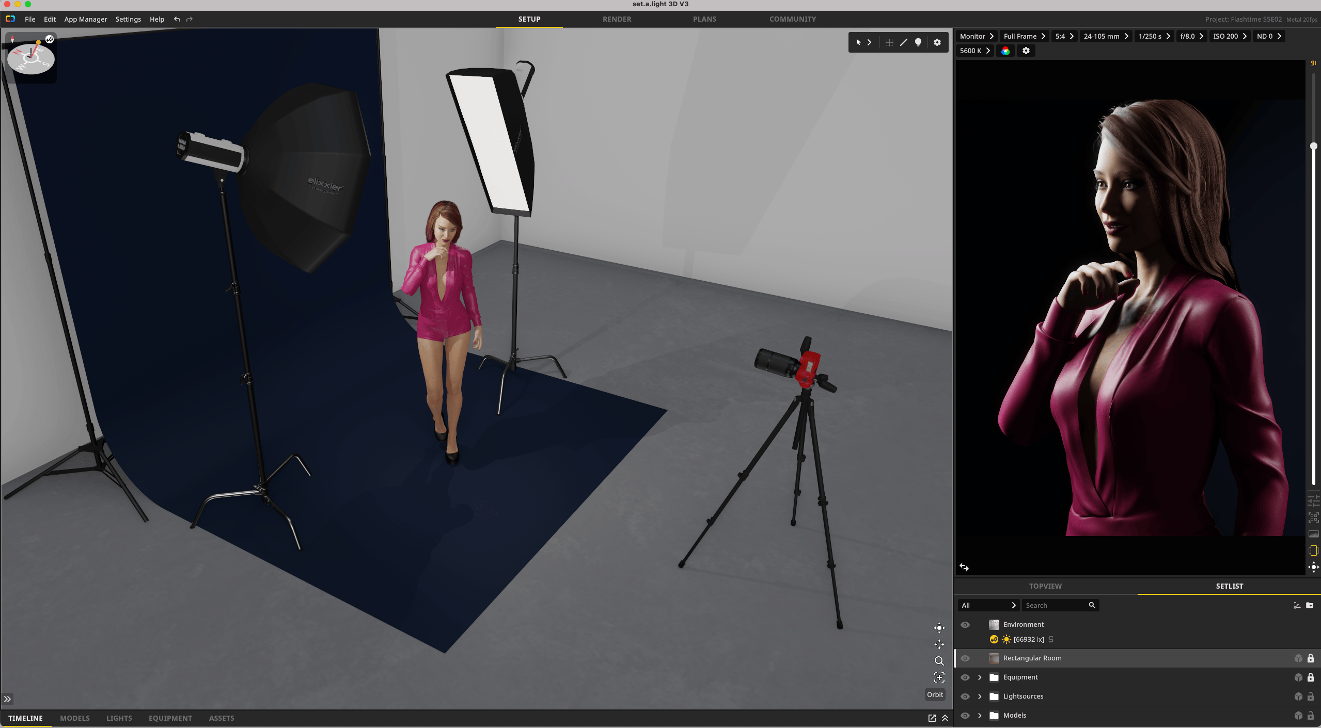Click the vertical zoom slider handle
This screenshot has height=728, width=1321.
pyautogui.click(x=1313, y=147)
